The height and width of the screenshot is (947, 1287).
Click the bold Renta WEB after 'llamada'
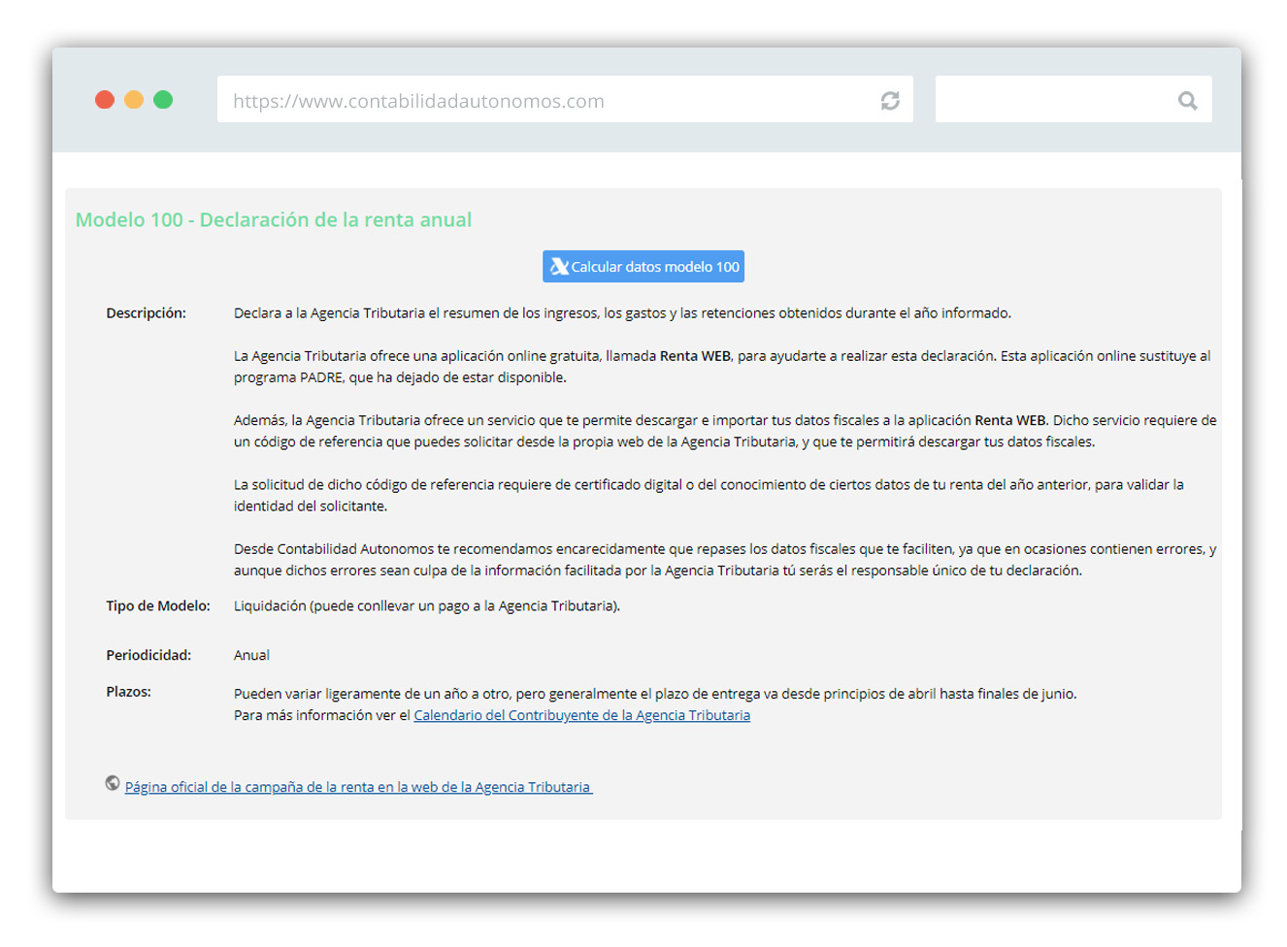[695, 356]
